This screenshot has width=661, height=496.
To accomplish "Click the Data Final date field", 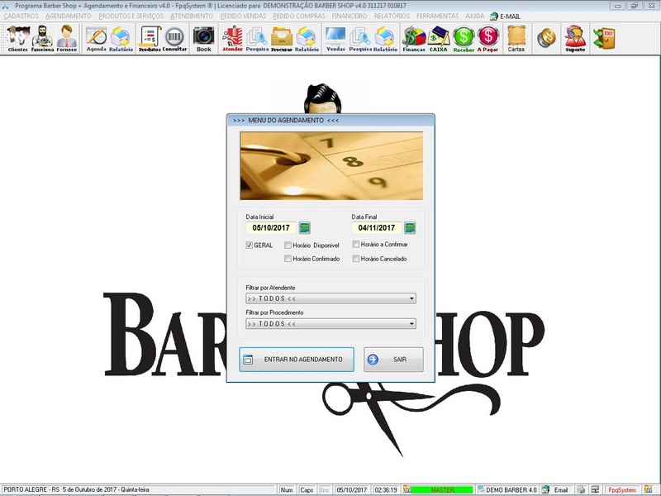I will pos(377,228).
